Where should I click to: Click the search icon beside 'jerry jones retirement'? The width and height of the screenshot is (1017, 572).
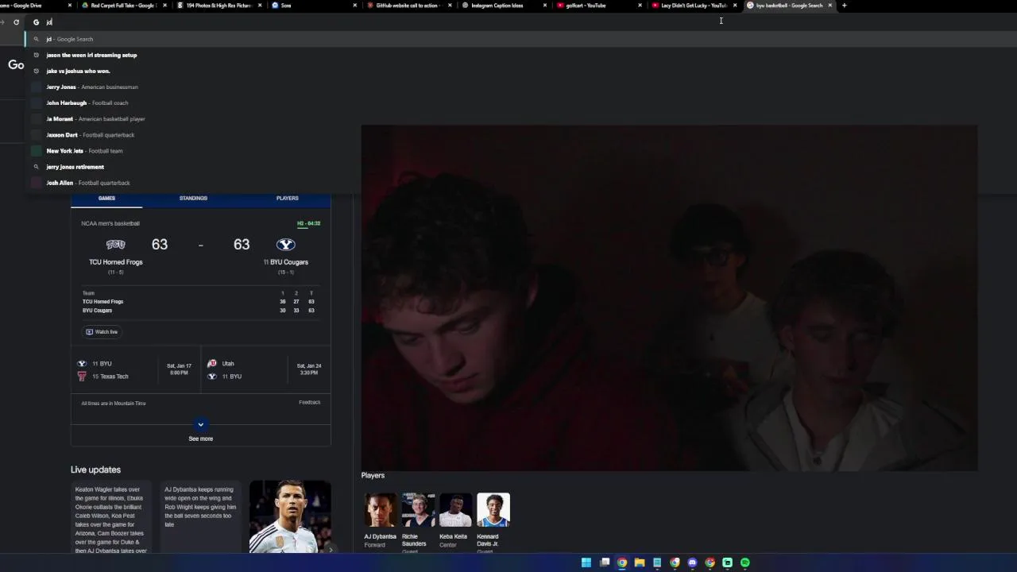(x=36, y=167)
